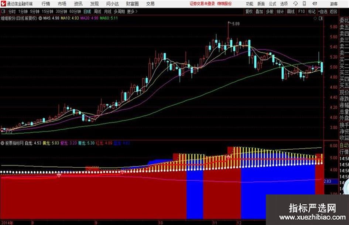
Task: Click the MA10: 4.93 value
Action: [x=70, y=18]
